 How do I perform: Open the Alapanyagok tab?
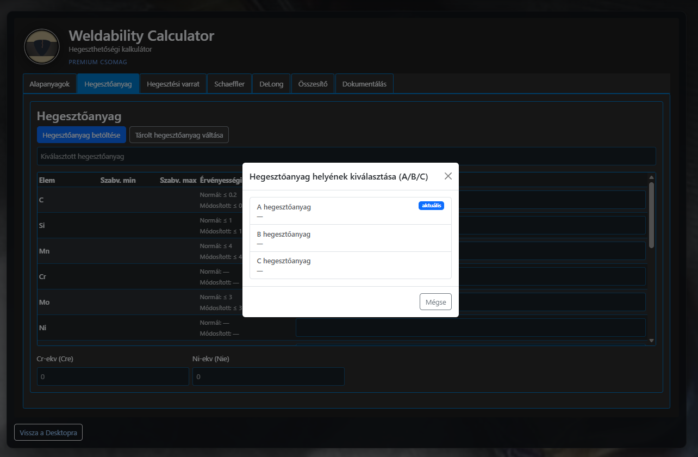(49, 84)
